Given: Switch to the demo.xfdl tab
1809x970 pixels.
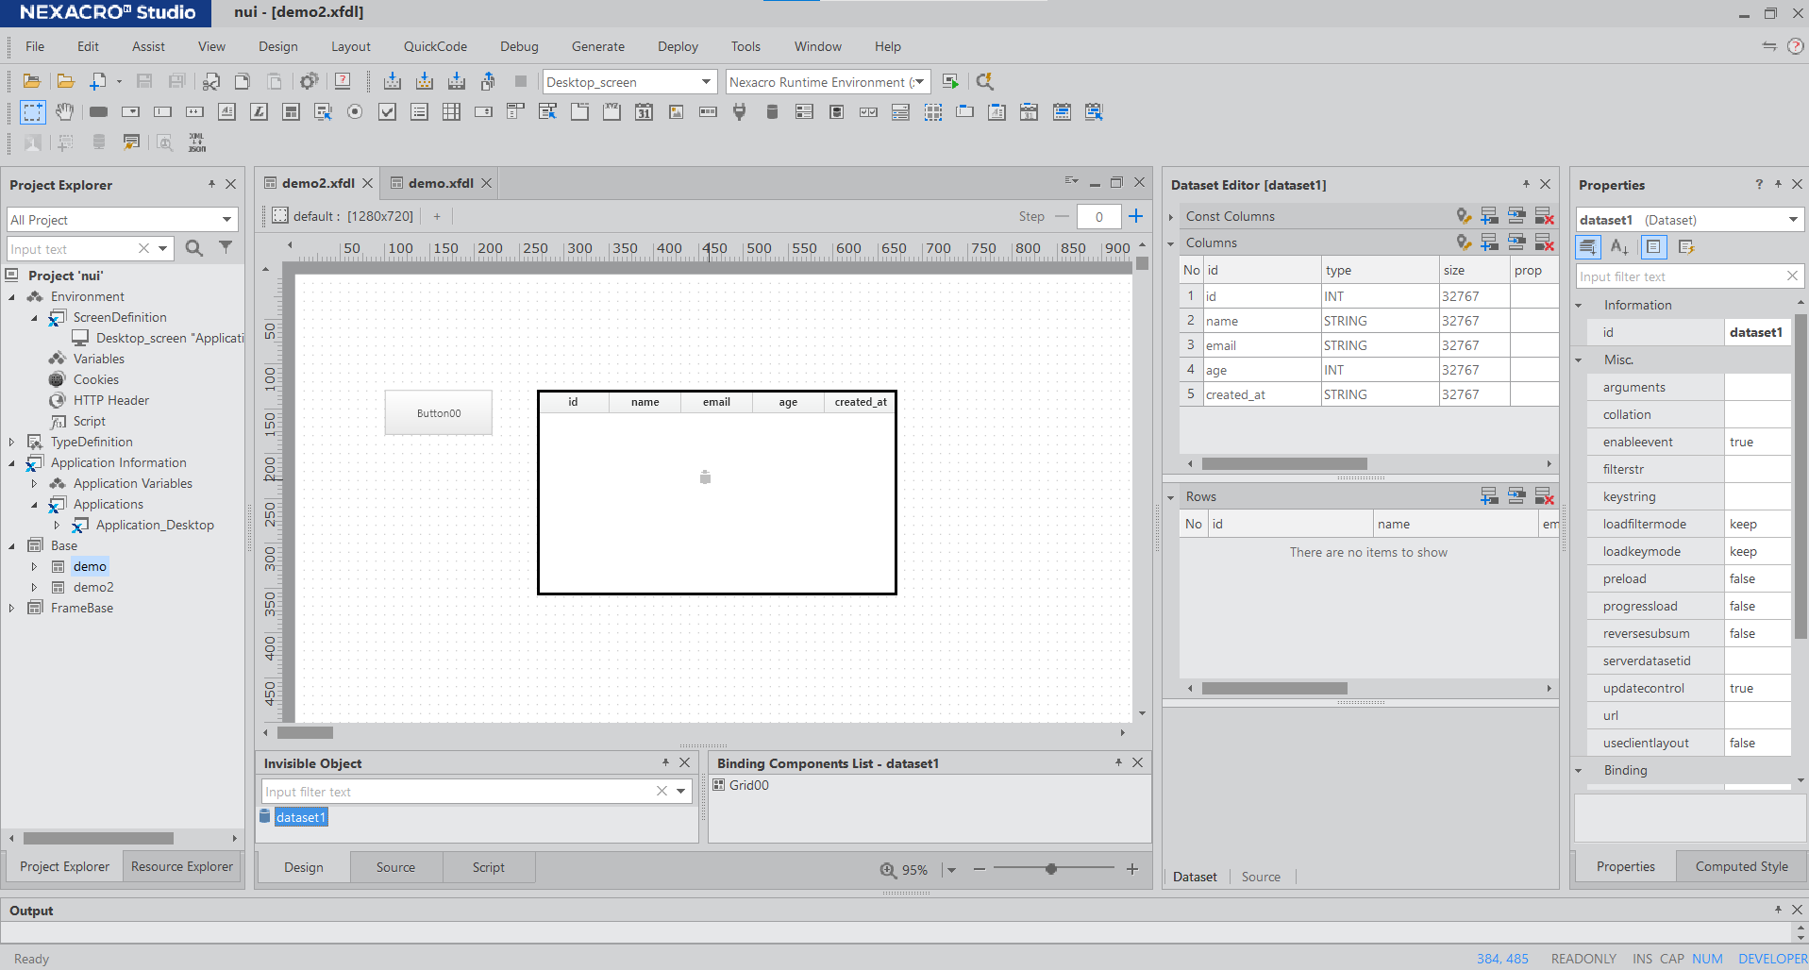Looking at the screenshot, I should (x=440, y=183).
